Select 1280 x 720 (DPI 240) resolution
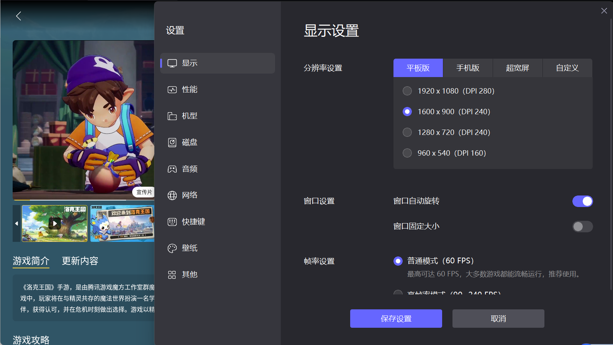Viewport: 613px width, 345px height. pyautogui.click(x=407, y=132)
